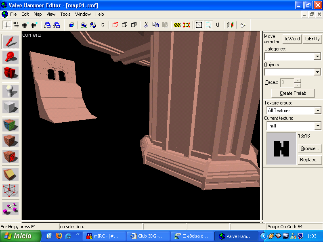Viewport: 323px width, 242px height.
Task: Expand the Categories dropdown
Action: click(317, 56)
